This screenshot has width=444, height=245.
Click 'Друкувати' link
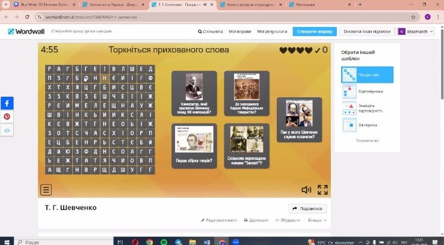pyautogui.click(x=256, y=220)
